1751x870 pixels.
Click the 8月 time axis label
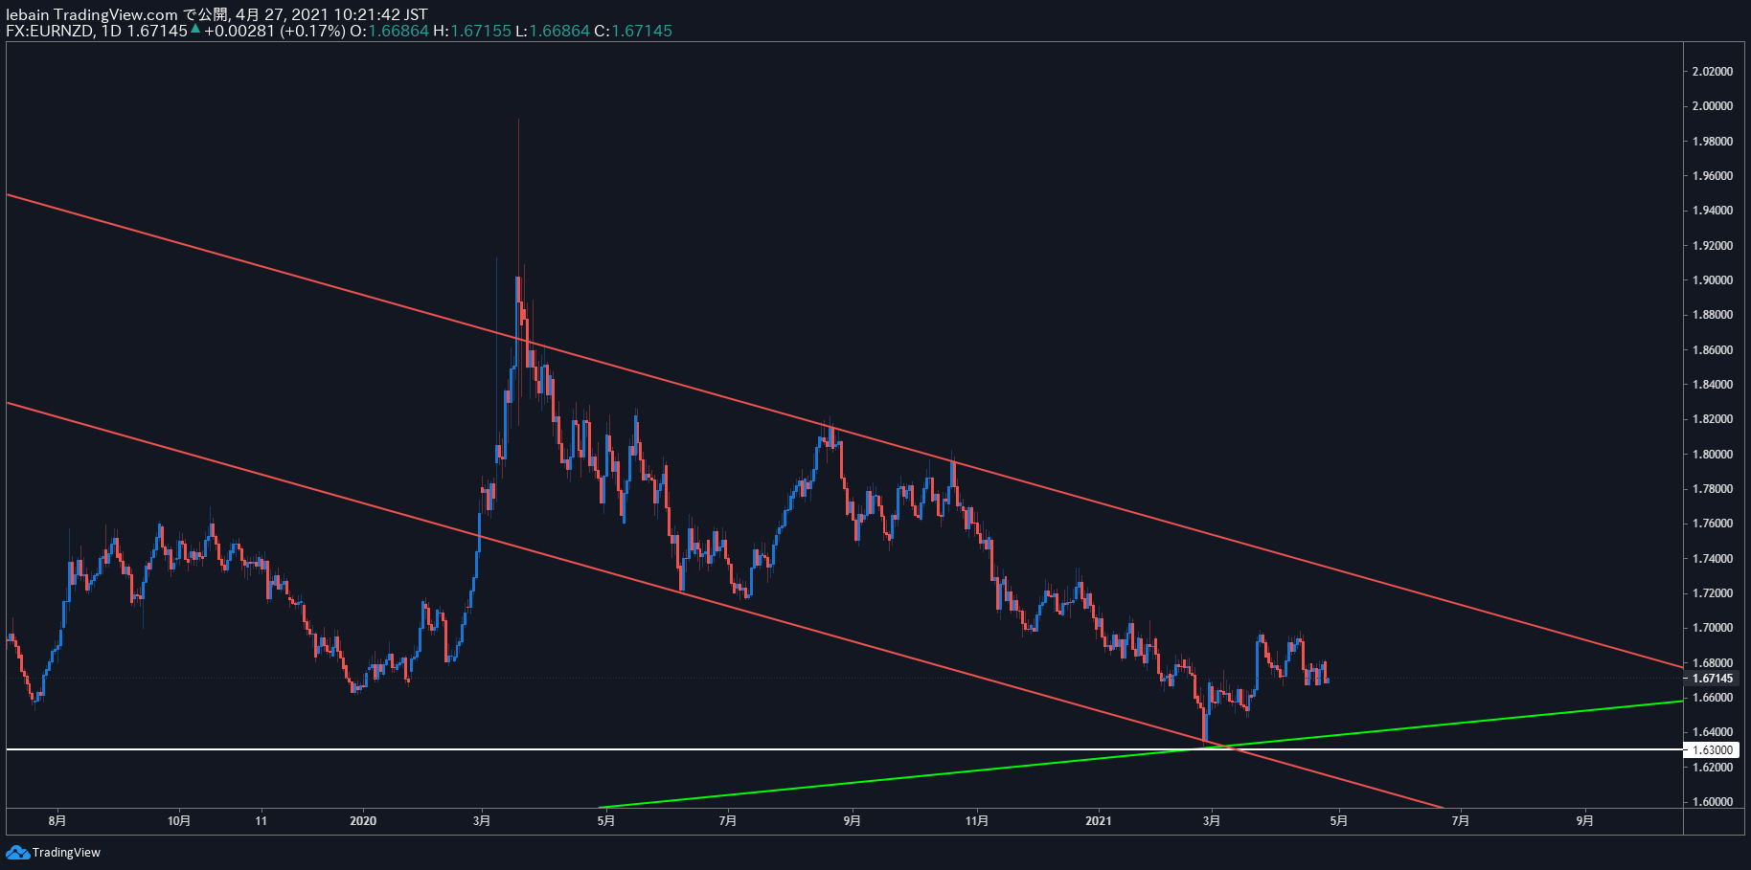coord(57,820)
